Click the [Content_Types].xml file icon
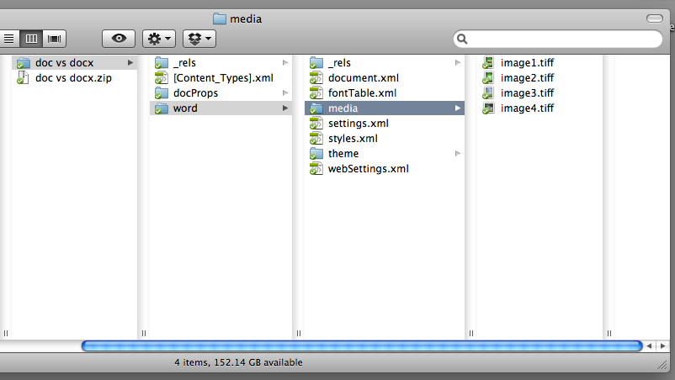The height and width of the screenshot is (380, 675). (162, 78)
